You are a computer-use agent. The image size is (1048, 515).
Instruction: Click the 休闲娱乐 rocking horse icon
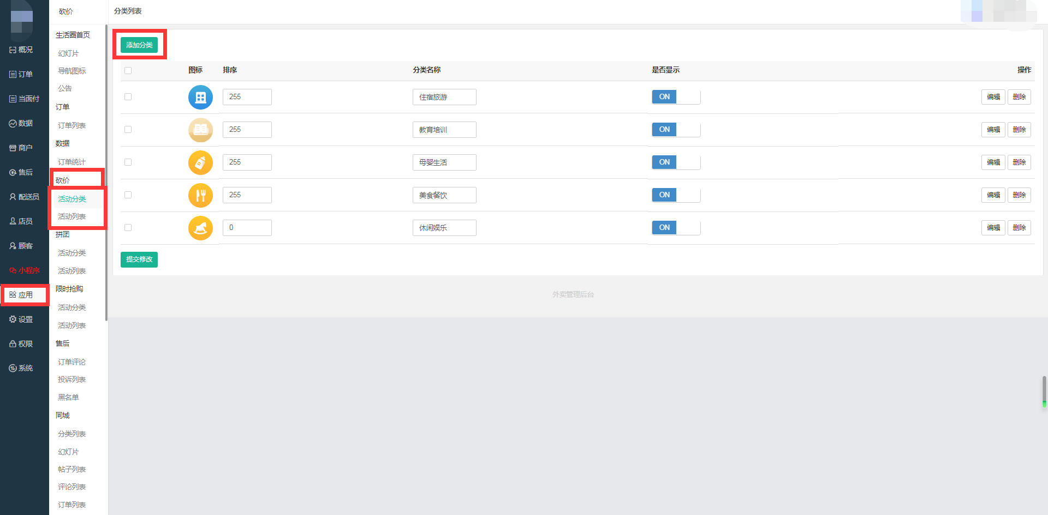[x=200, y=228]
